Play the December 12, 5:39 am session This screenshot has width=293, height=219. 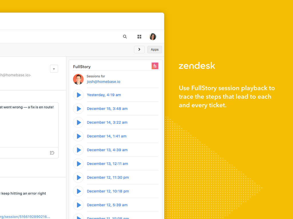[78, 205]
